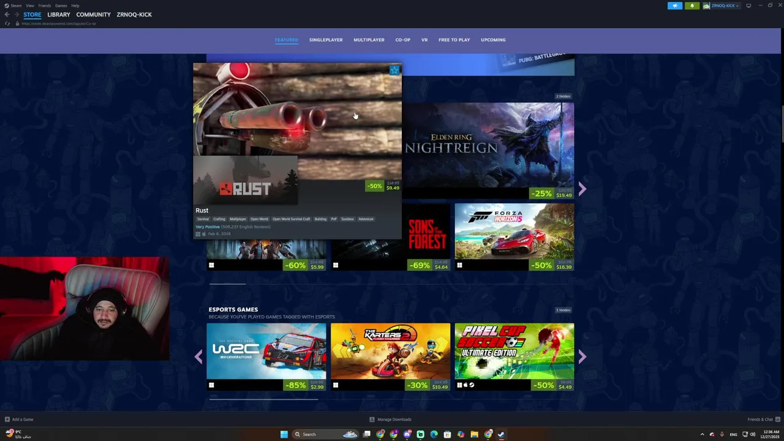Open Discord from the taskbar
This screenshot has width=784, height=441.
[x=407, y=434]
